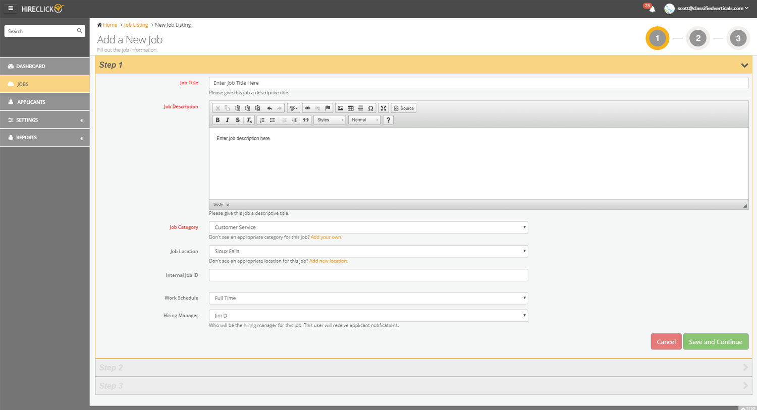Click the Internal Job ID field
Viewport: 757px width, 410px height.
tap(368, 275)
